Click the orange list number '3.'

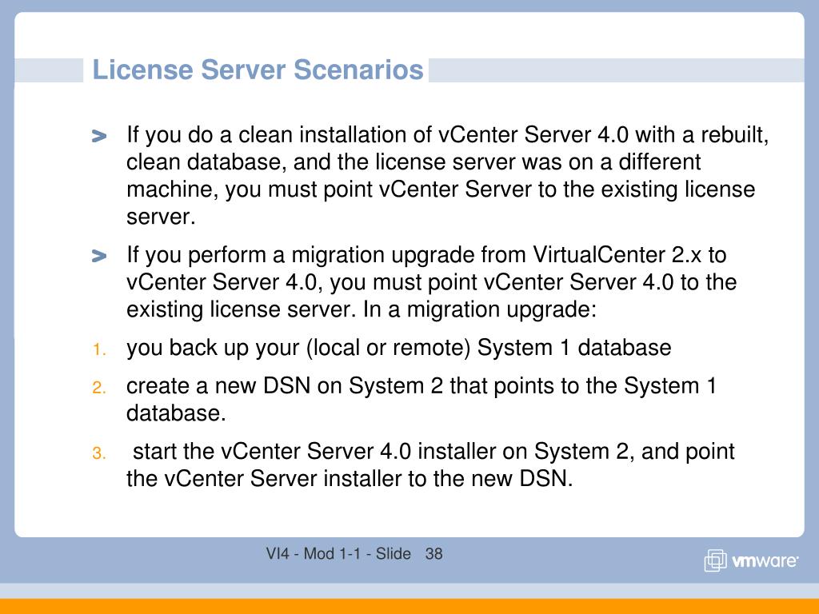(x=99, y=453)
